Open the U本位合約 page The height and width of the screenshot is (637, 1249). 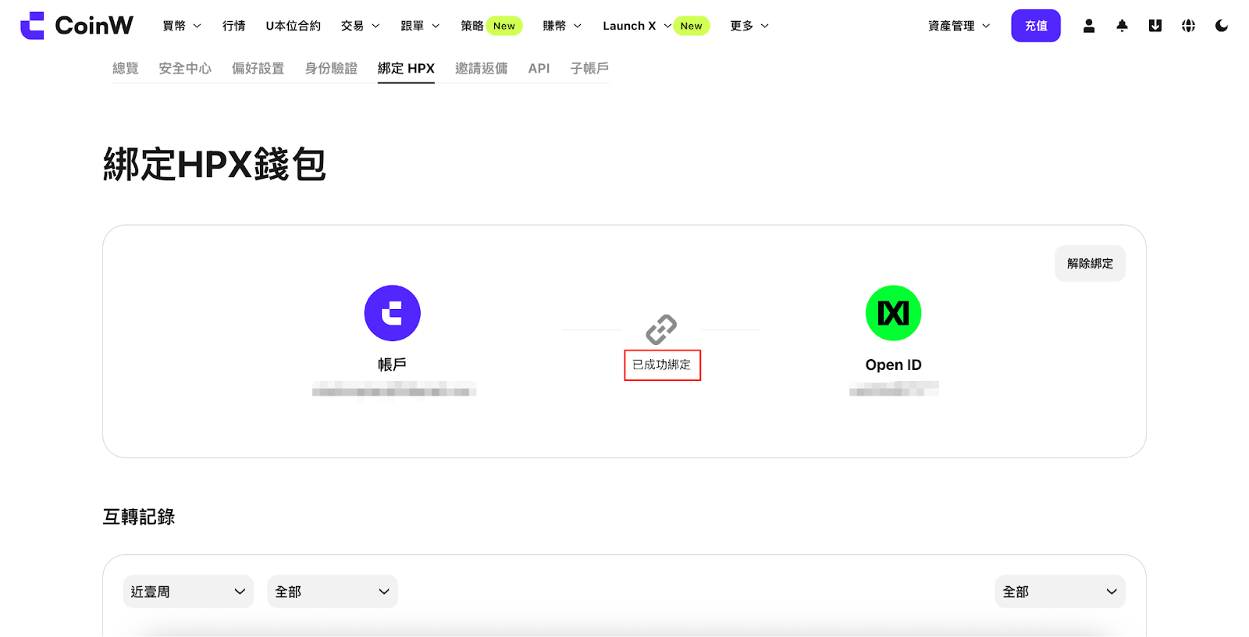(x=294, y=26)
